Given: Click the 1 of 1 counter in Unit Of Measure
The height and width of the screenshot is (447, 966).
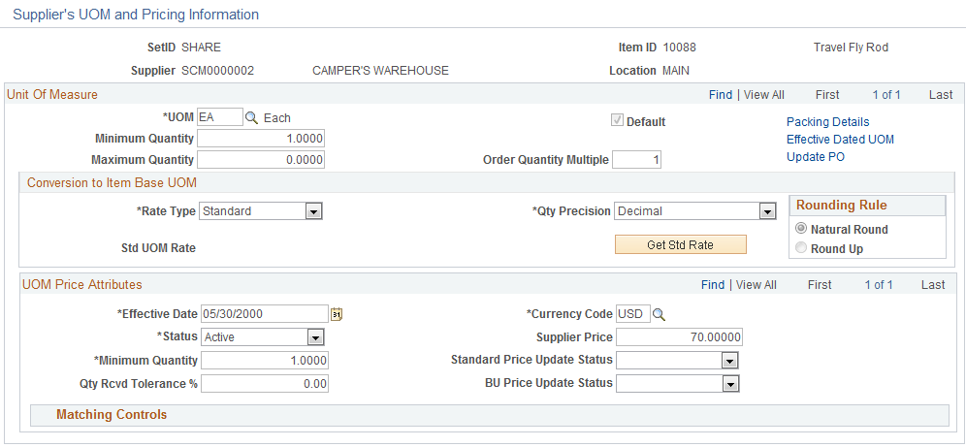Looking at the screenshot, I should coord(886,95).
